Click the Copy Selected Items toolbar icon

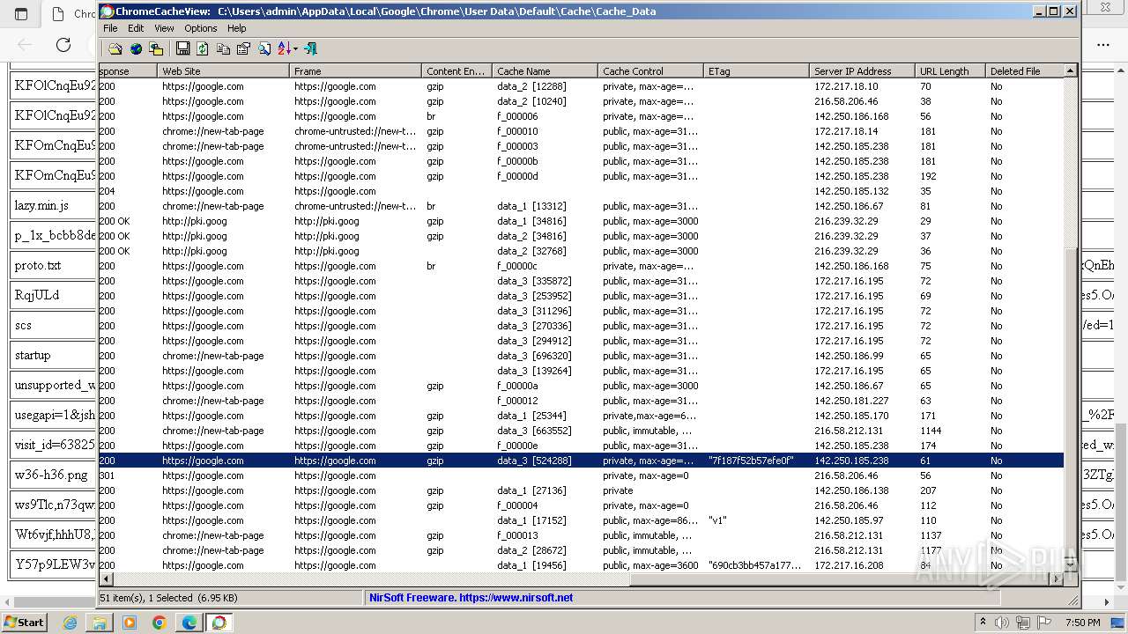(223, 48)
